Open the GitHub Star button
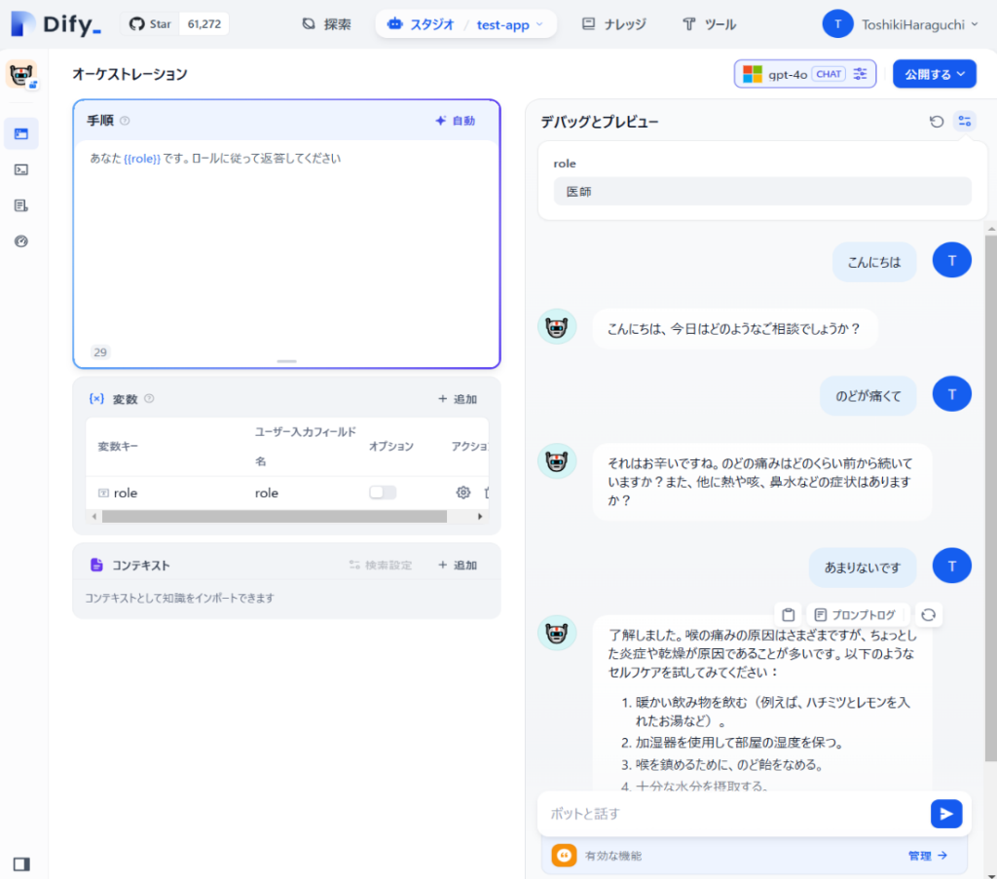Viewport: 997px width, 879px height. point(150,24)
